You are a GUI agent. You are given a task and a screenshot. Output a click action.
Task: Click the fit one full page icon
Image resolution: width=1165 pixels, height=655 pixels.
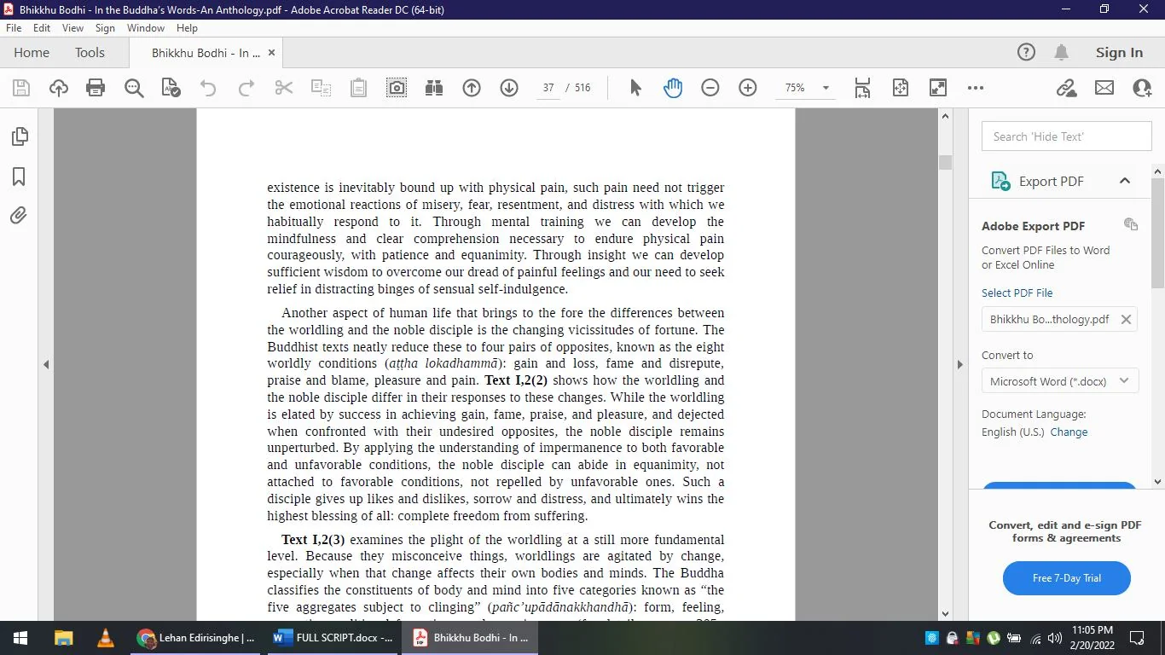[x=901, y=88]
